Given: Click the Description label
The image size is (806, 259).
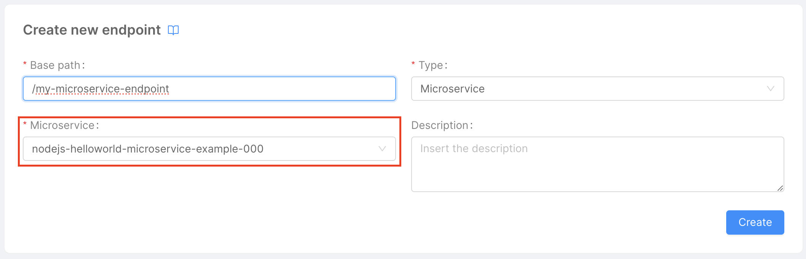Looking at the screenshot, I should 441,125.
